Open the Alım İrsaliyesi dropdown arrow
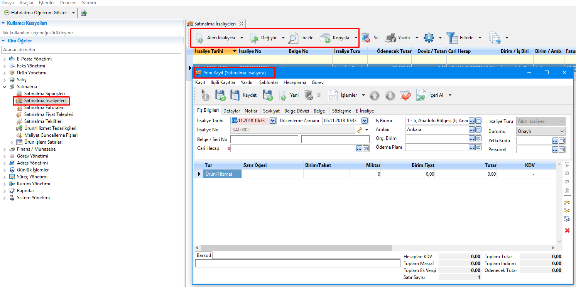The width and height of the screenshot is (576, 287). pos(242,38)
